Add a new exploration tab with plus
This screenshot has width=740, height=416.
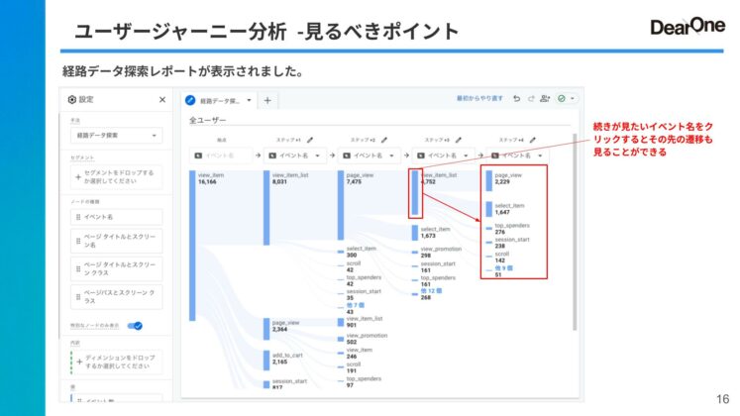[x=267, y=100]
